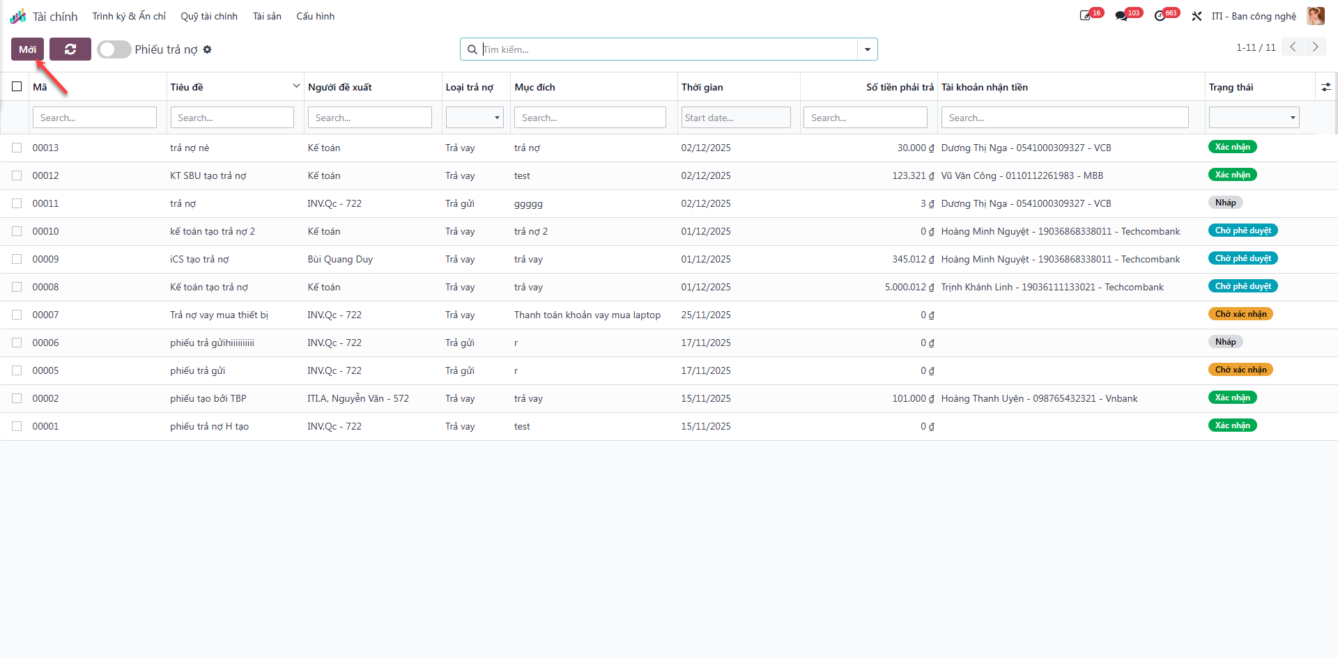Select the checkbox for record 00010
The height and width of the screenshot is (658, 1338).
tap(17, 231)
